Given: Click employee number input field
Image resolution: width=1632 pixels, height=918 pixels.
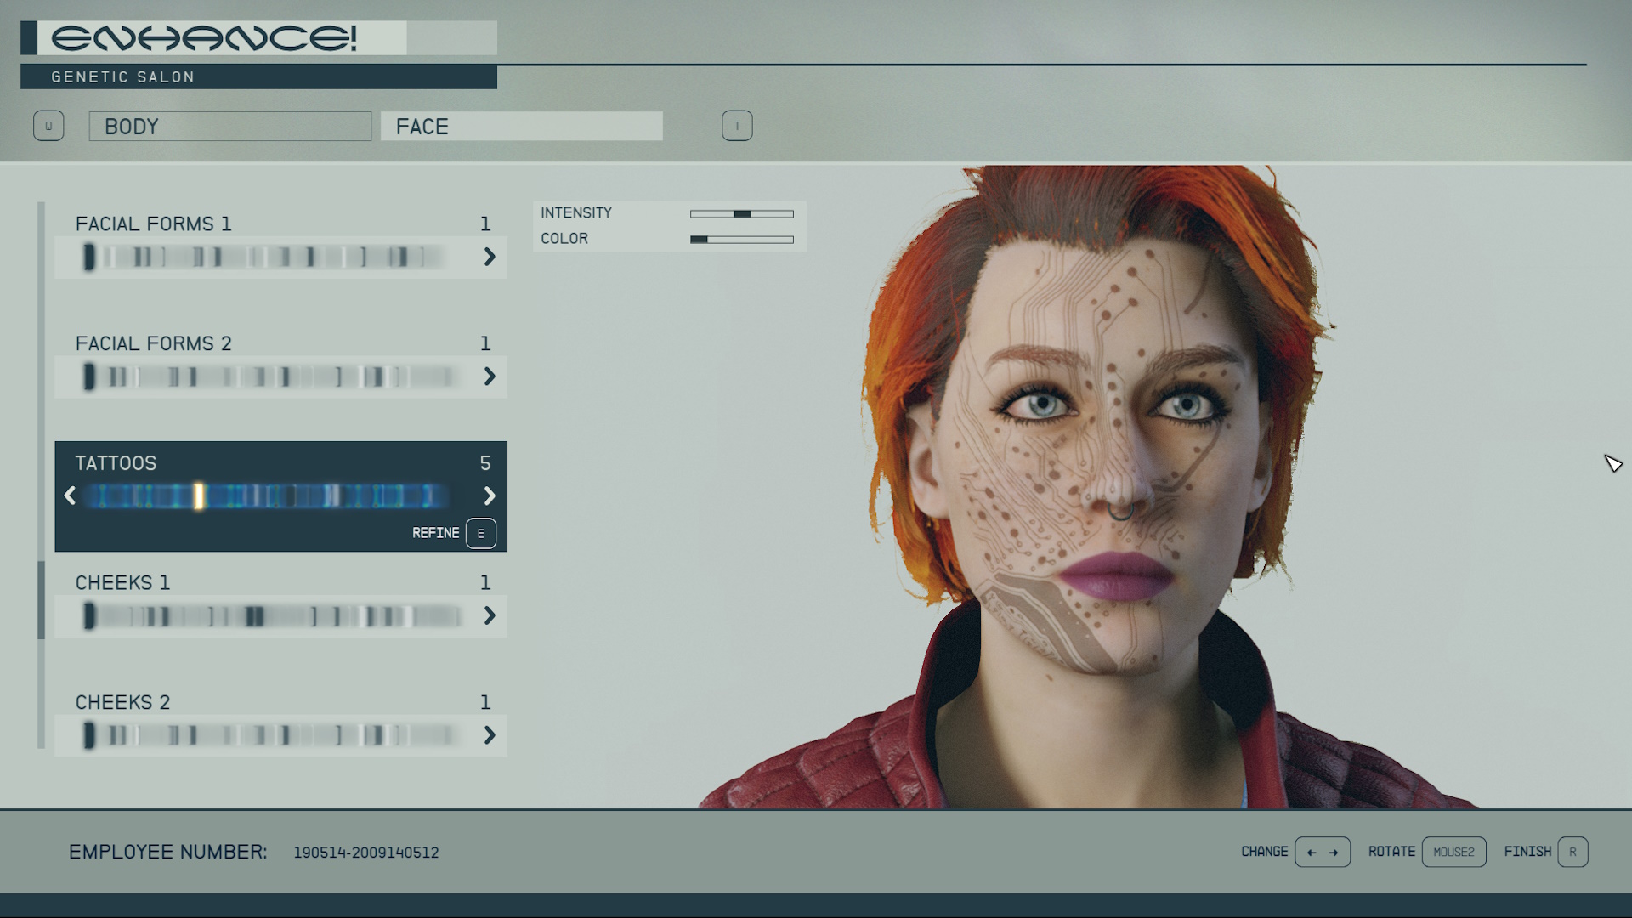Looking at the screenshot, I should pos(363,852).
